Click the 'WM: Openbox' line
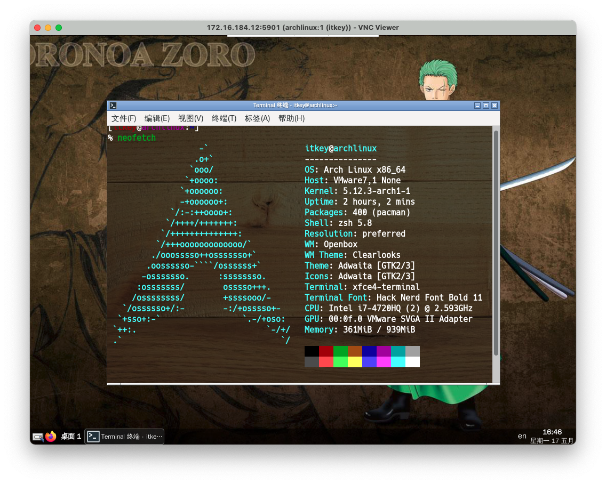 click(331, 244)
